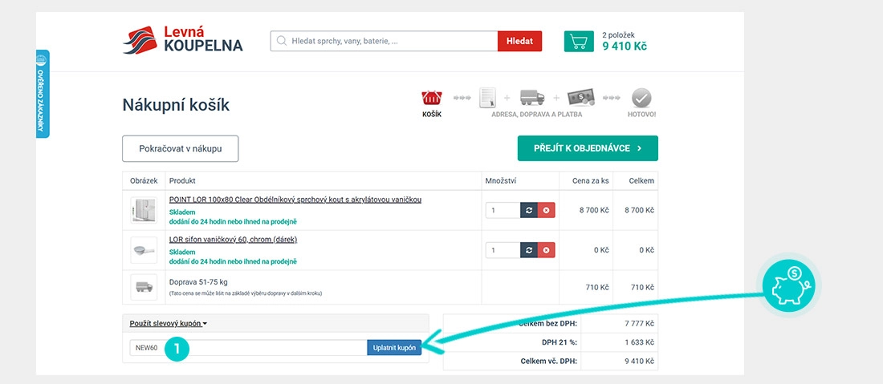Image resolution: width=883 pixels, height=384 pixels.
Task: Click the delivery truck step icon
Action: coord(532,97)
